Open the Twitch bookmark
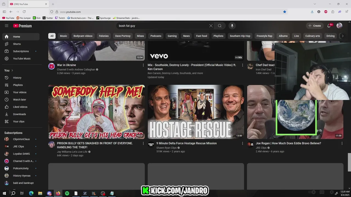The height and width of the screenshot is (197, 351). [60, 18]
